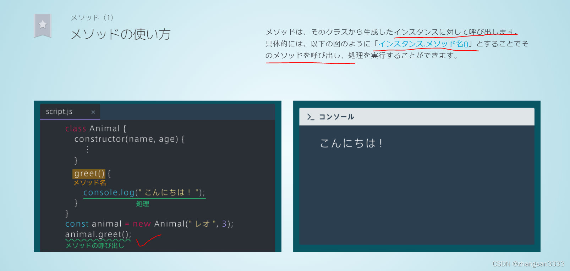This screenshot has height=271, width=570.
Task: Click the console.log code line
Action: [144, 193]
